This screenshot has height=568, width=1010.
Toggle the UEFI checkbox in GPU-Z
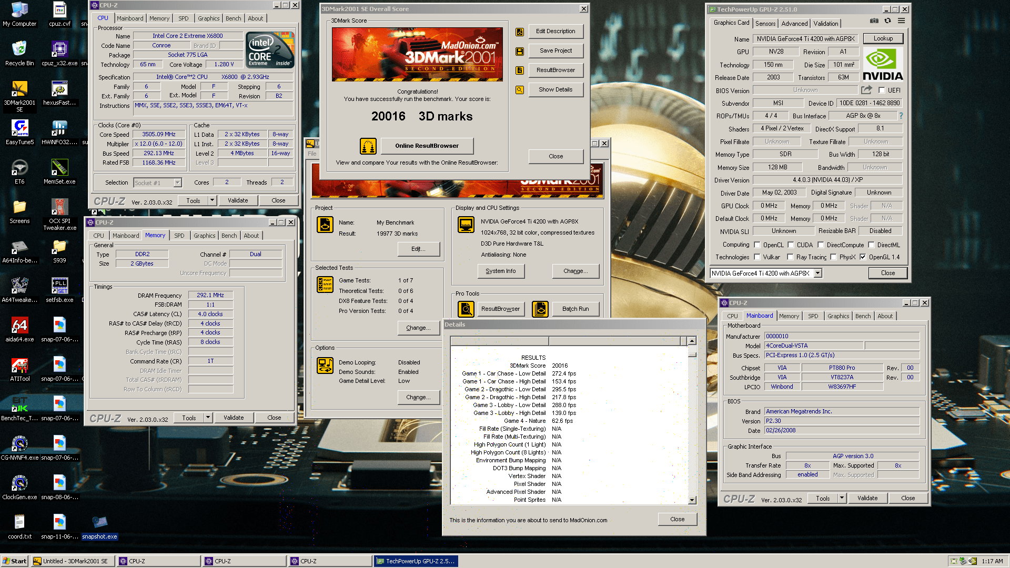coord(882,90)
